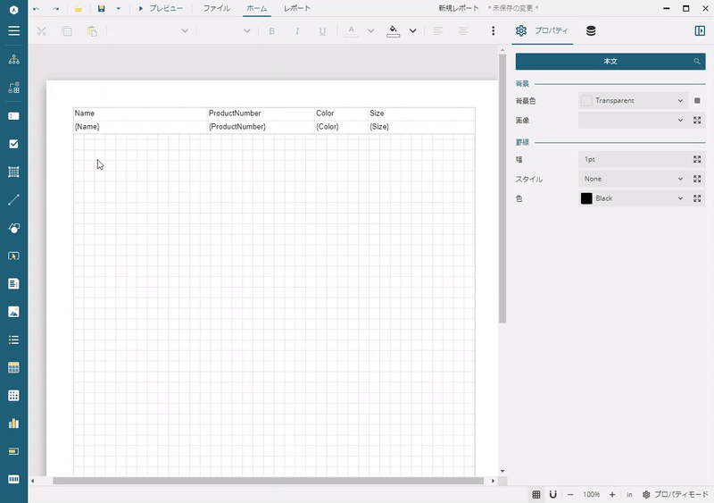714x503 pixels.
Task: Select the Line tool in left toolbox
Action: (13, 199)
